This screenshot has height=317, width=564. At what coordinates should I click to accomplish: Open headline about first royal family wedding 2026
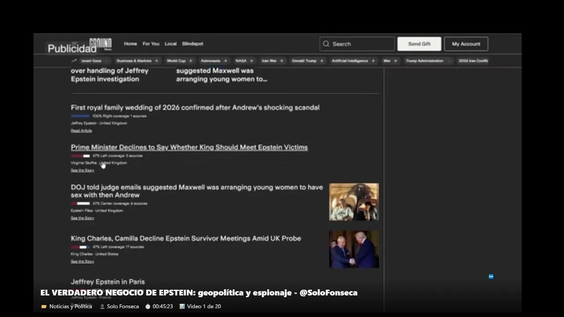[195, 107]
